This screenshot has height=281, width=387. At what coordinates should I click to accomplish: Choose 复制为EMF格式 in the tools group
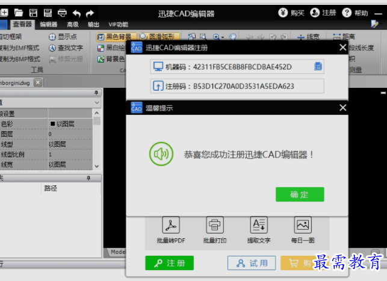(20, 48)
